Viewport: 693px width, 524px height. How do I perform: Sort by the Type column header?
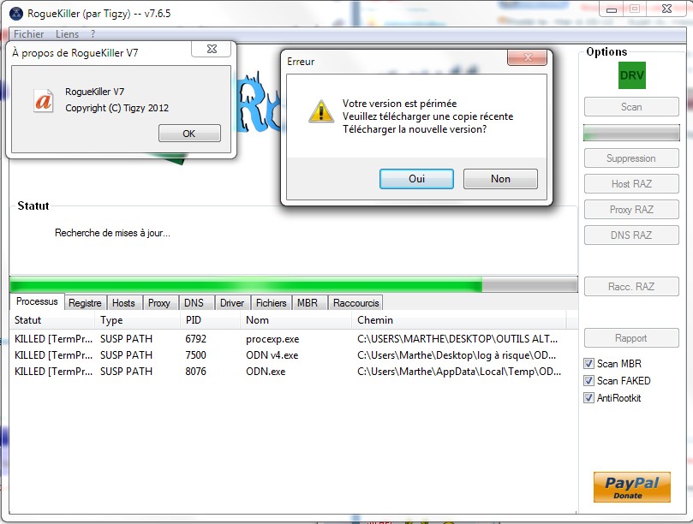[x=137, y=320]
